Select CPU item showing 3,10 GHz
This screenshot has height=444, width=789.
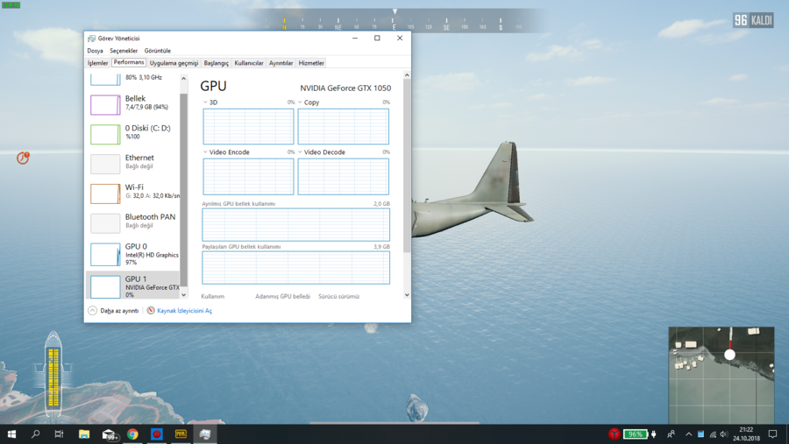133,80
